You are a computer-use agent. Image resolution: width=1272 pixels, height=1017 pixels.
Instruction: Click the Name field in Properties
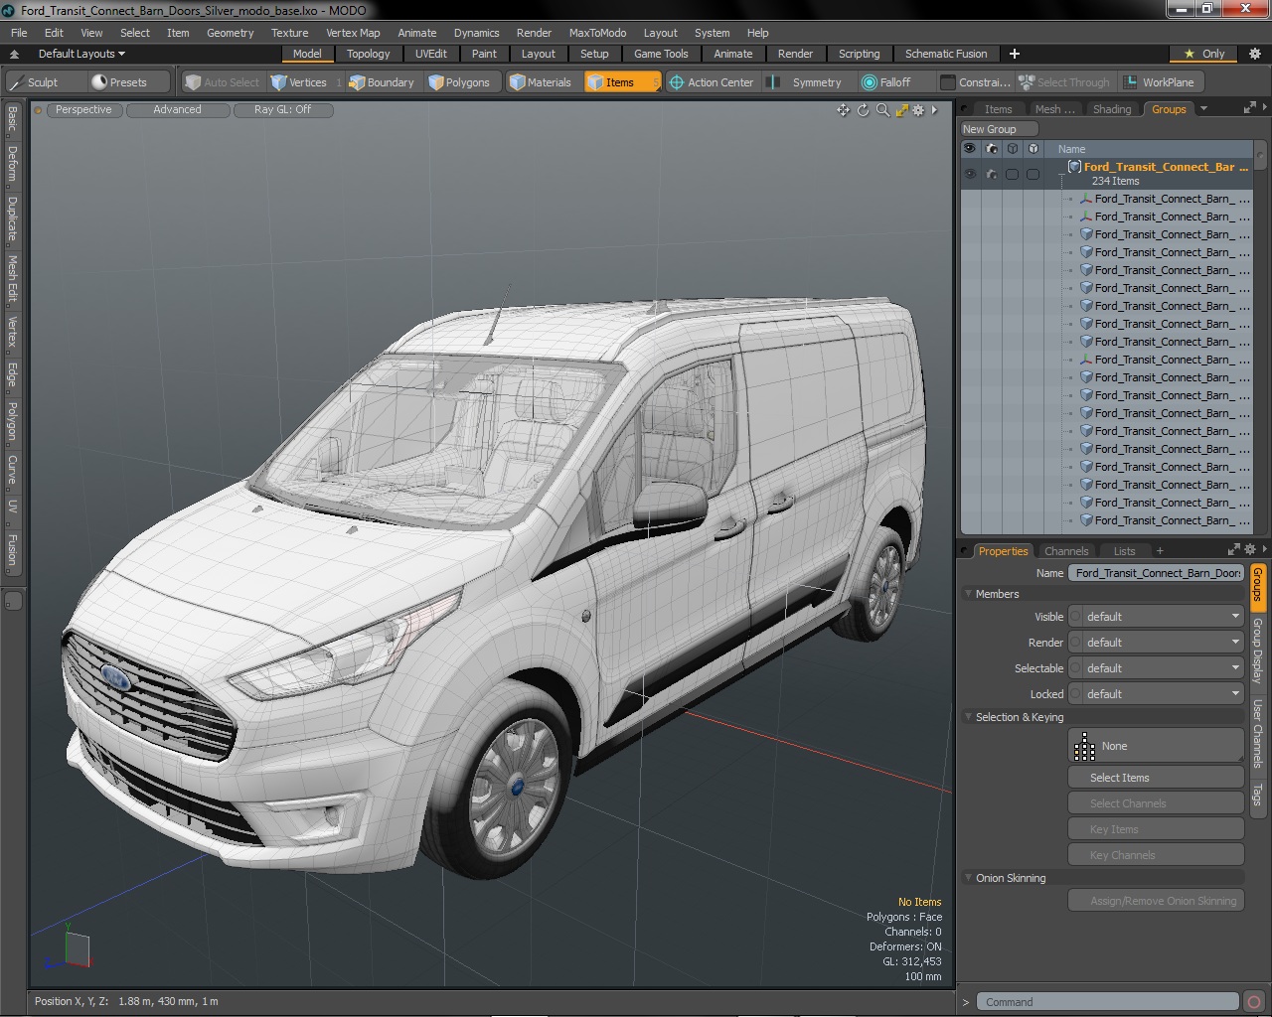(1157, 573)
